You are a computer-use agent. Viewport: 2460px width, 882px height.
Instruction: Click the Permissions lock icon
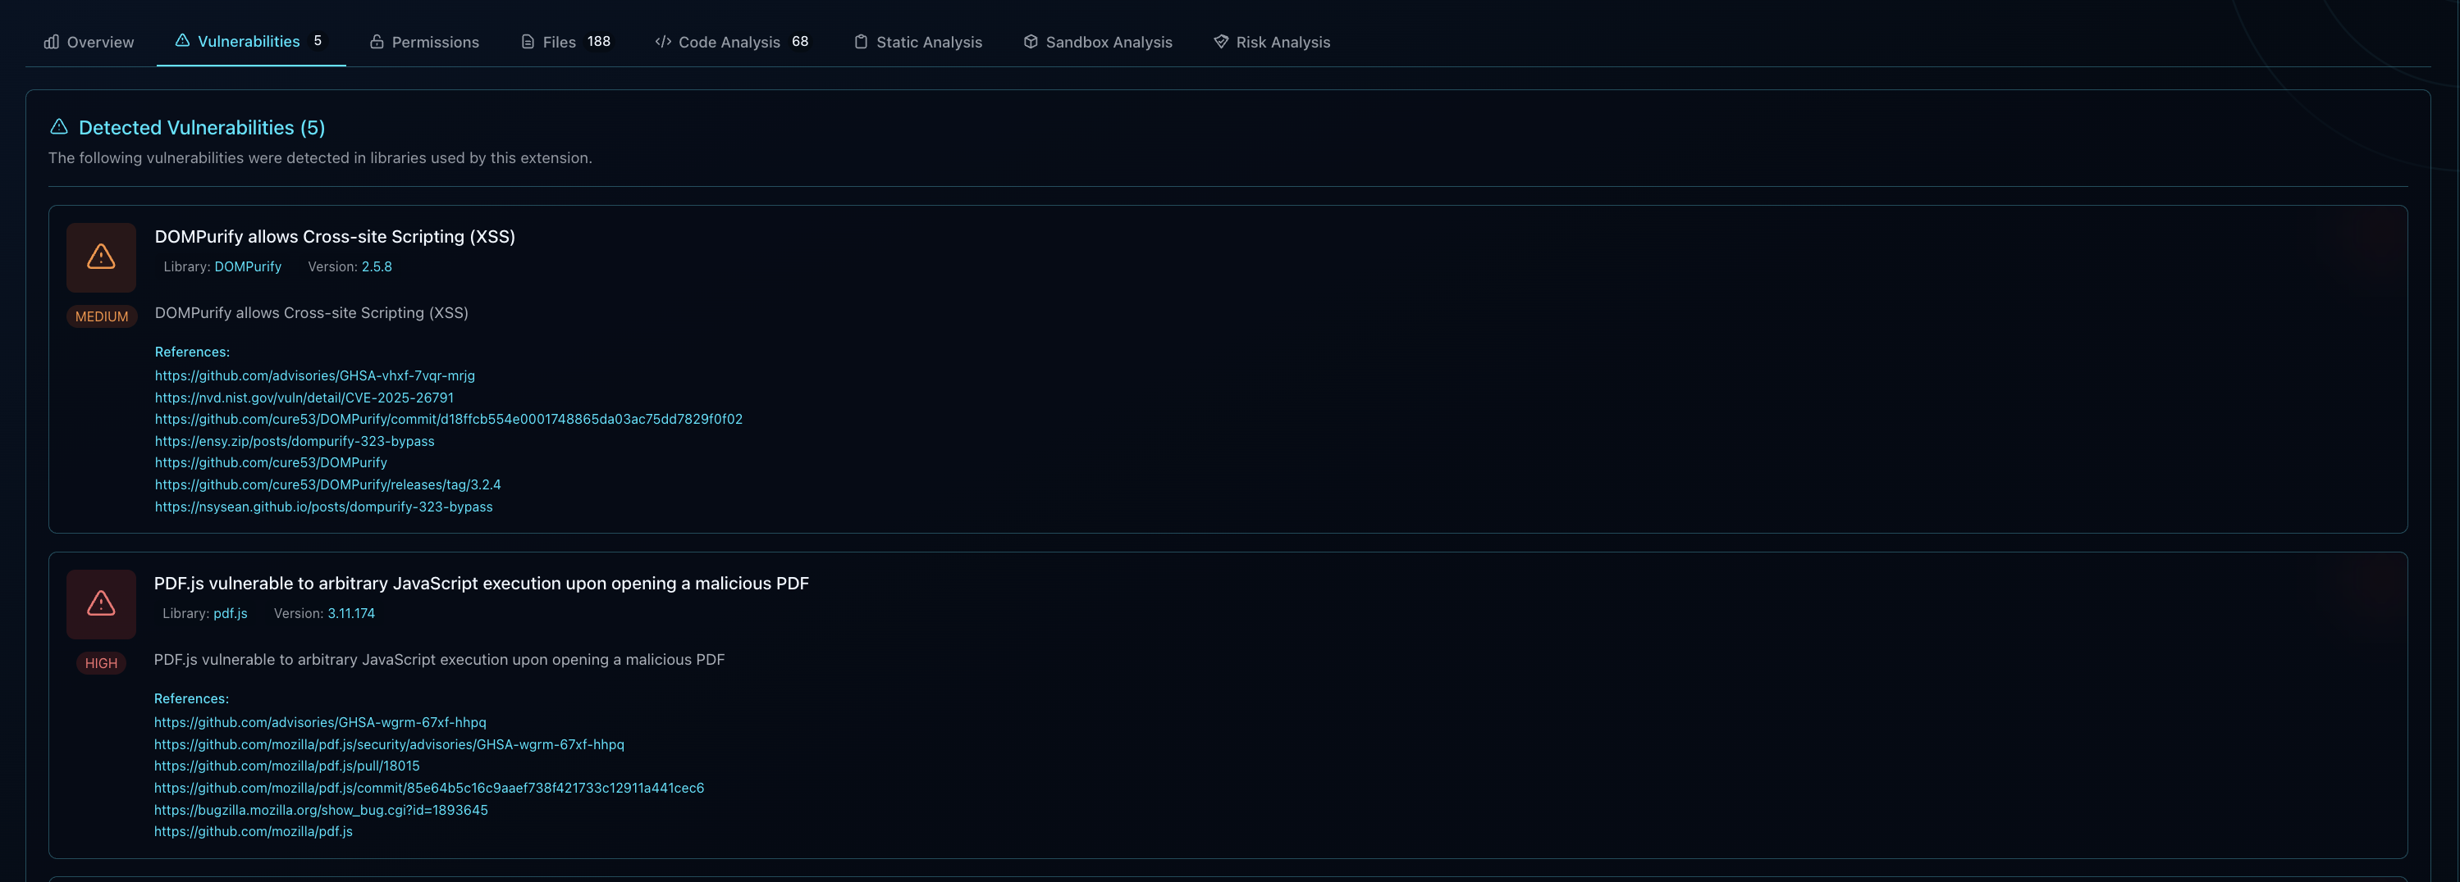coord(377,42)
